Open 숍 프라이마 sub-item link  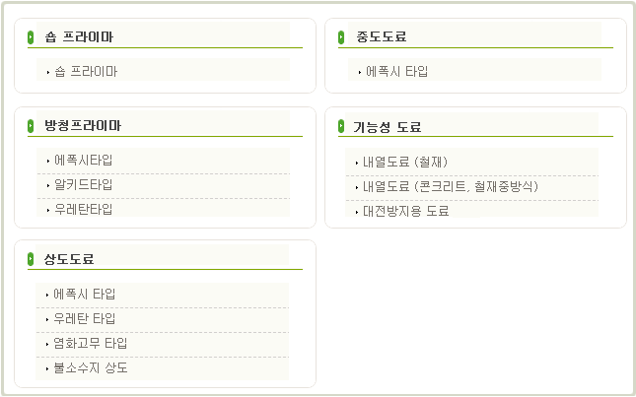click(x=86, y=72)
